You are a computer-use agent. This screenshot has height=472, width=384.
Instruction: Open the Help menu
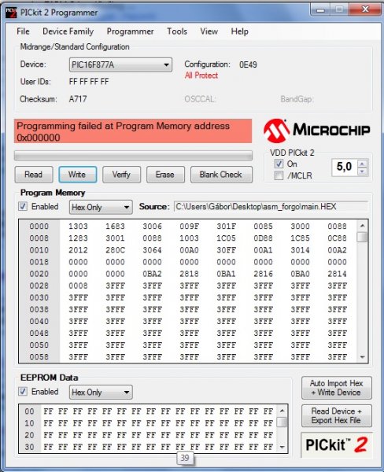click(x=240, y=31)
